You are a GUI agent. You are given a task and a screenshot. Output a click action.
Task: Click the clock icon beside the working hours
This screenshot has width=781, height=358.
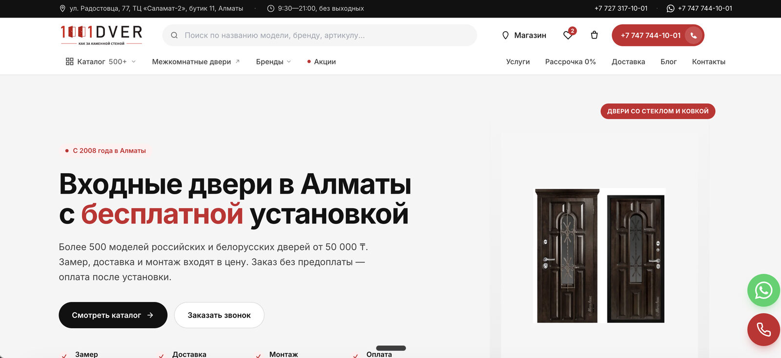click(270, 8)
